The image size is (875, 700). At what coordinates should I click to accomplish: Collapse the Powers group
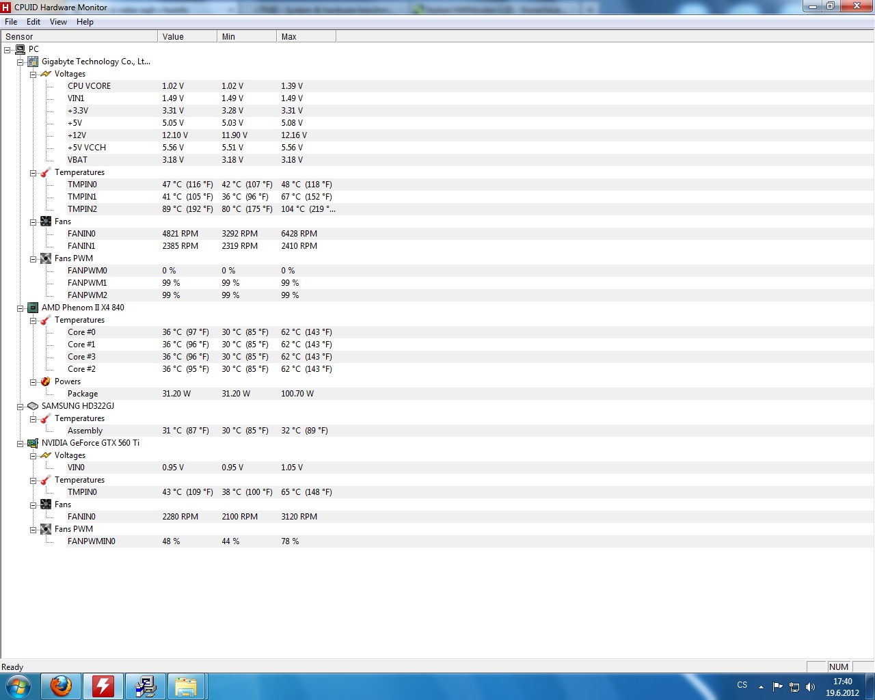point(33,382)
